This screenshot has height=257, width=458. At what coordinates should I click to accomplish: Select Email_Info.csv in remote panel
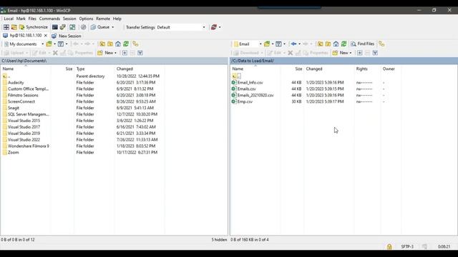click(x=250, y=83)
